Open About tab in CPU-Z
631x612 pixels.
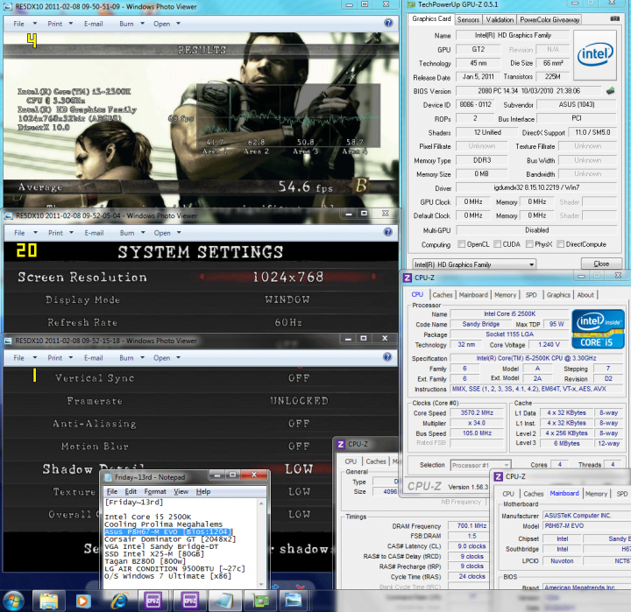585,295
